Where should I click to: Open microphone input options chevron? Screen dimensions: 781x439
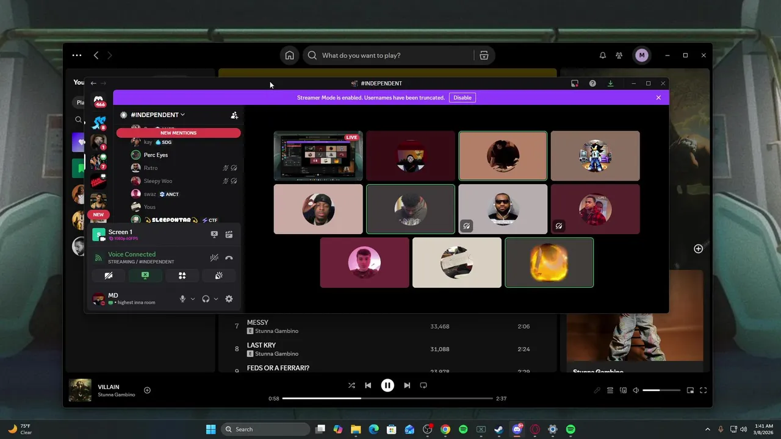[193, 299]
